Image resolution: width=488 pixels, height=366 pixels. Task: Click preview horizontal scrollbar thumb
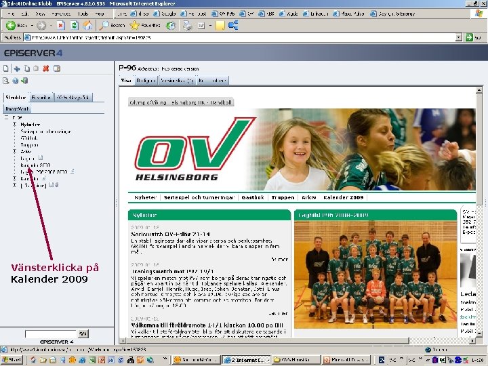[267, 340]
